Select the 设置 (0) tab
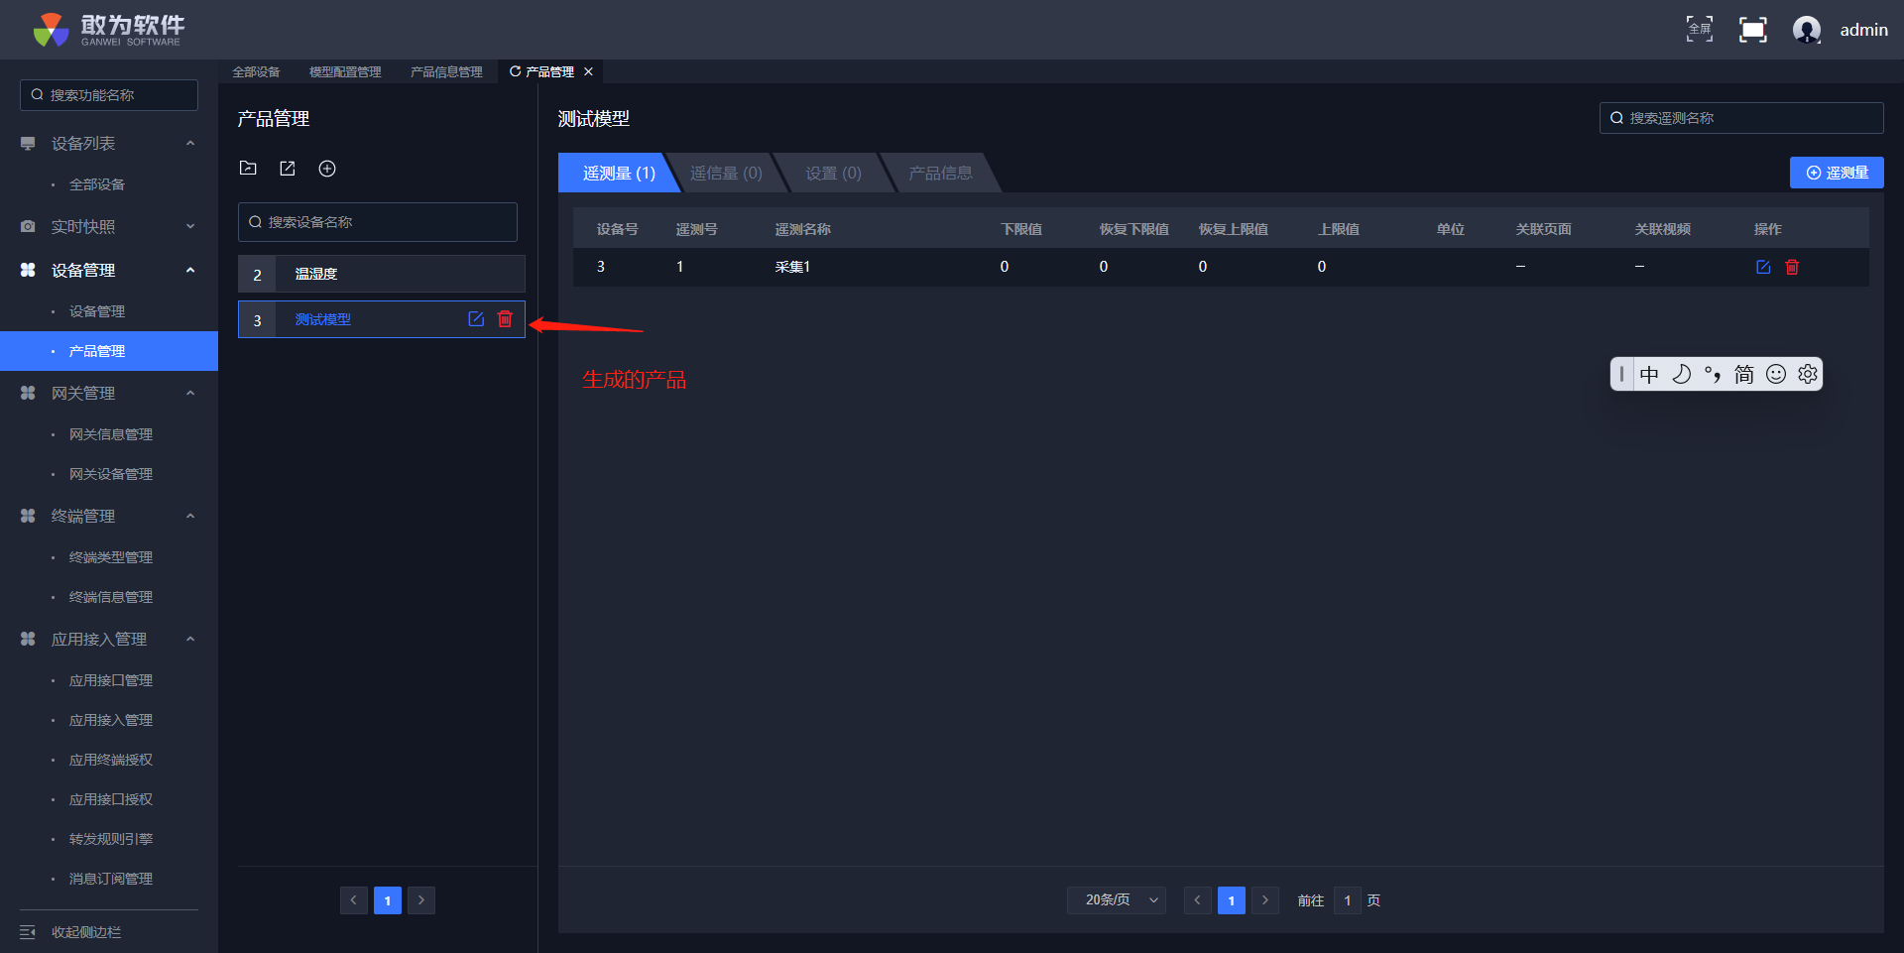The width and height of the screenshot is (1904, 953). coord(833,173)
